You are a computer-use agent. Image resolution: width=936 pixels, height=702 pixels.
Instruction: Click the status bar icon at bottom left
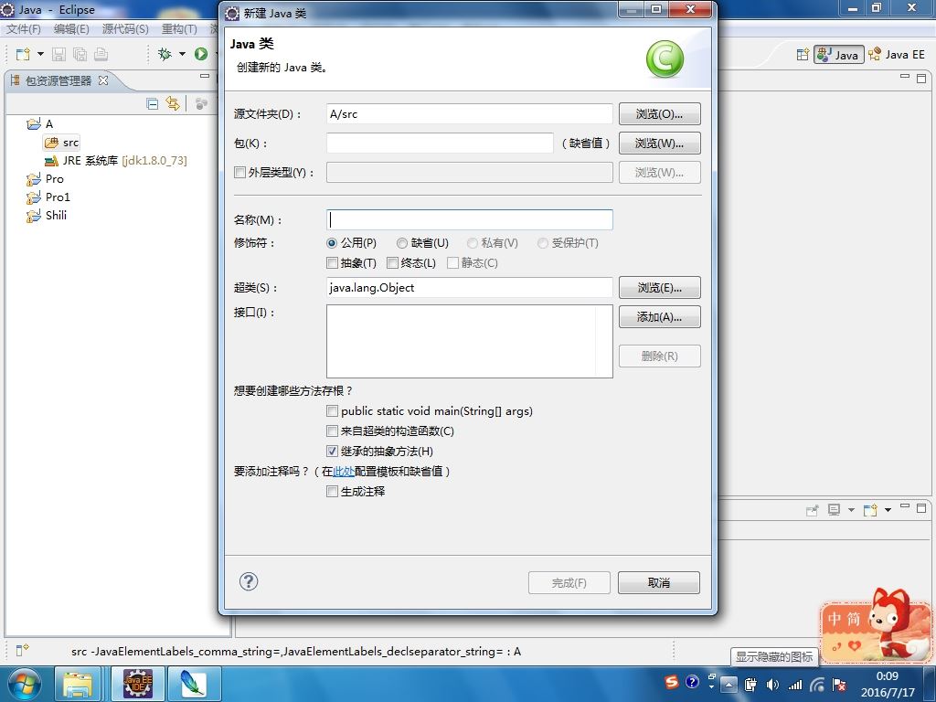coord(22,651)
